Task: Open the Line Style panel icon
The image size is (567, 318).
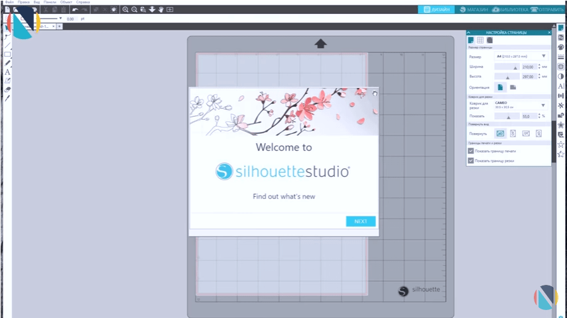Action: tap(561, 57)
